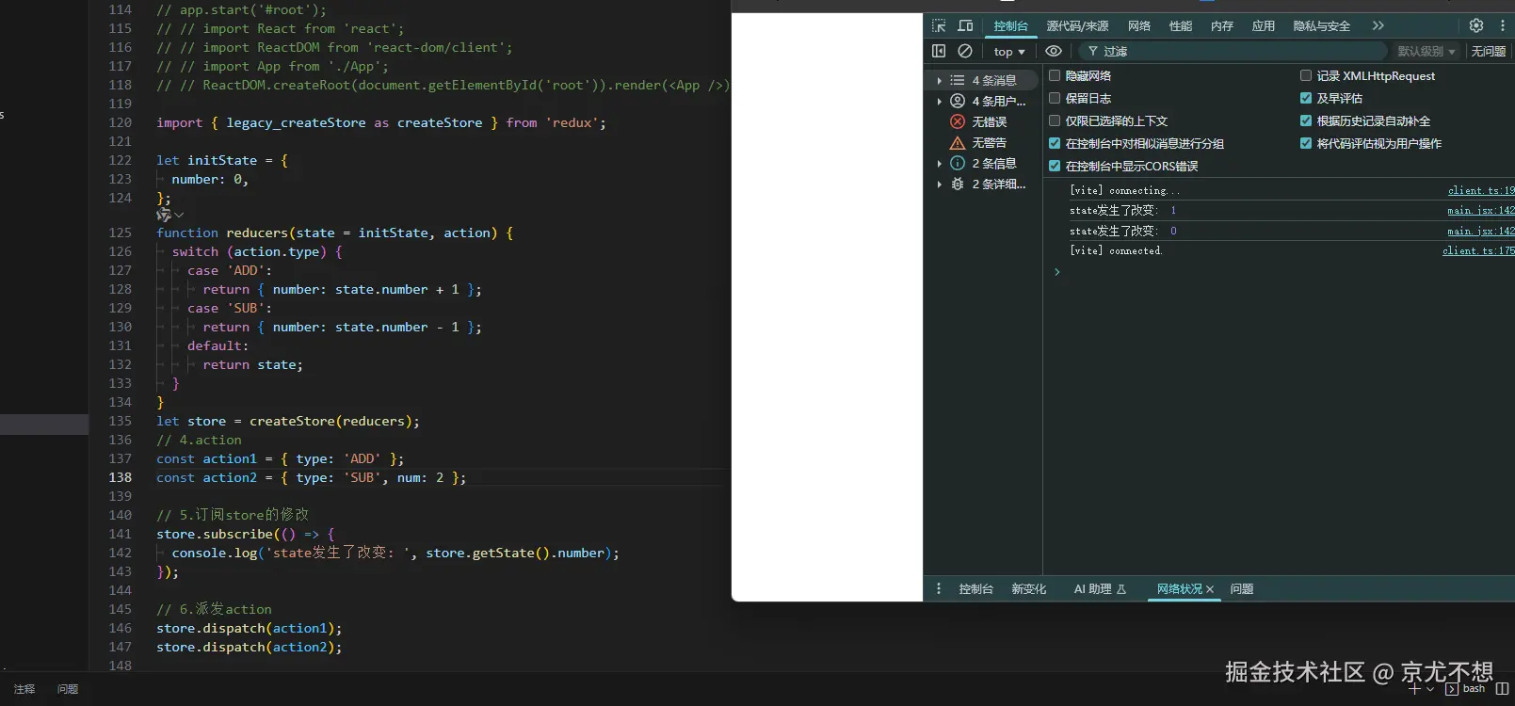The height and width of the screenshot is (706, 1515).
Task: Check the 仅限已选择的上下文 checkbox
Action: [1055, 120]
